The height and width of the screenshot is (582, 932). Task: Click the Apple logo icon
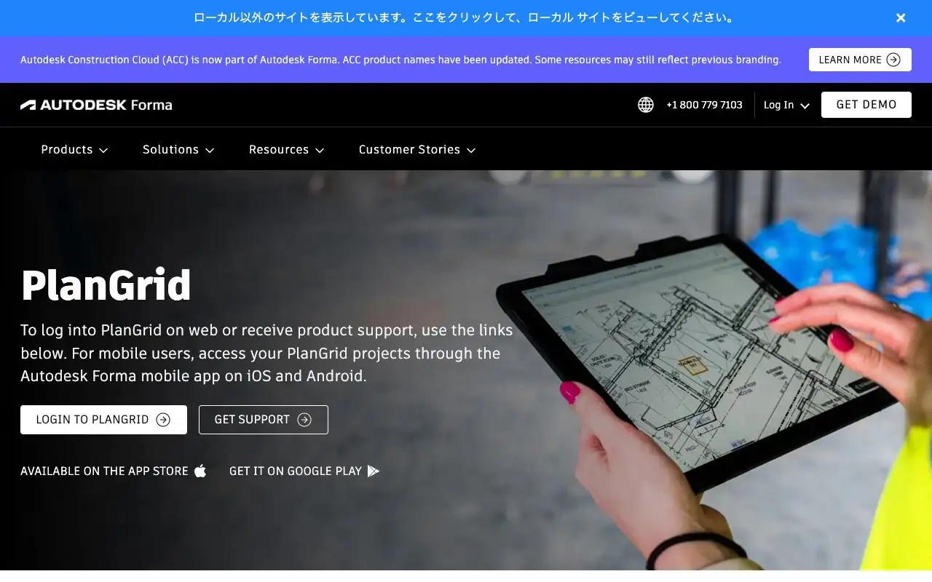(x=200, y=471)
